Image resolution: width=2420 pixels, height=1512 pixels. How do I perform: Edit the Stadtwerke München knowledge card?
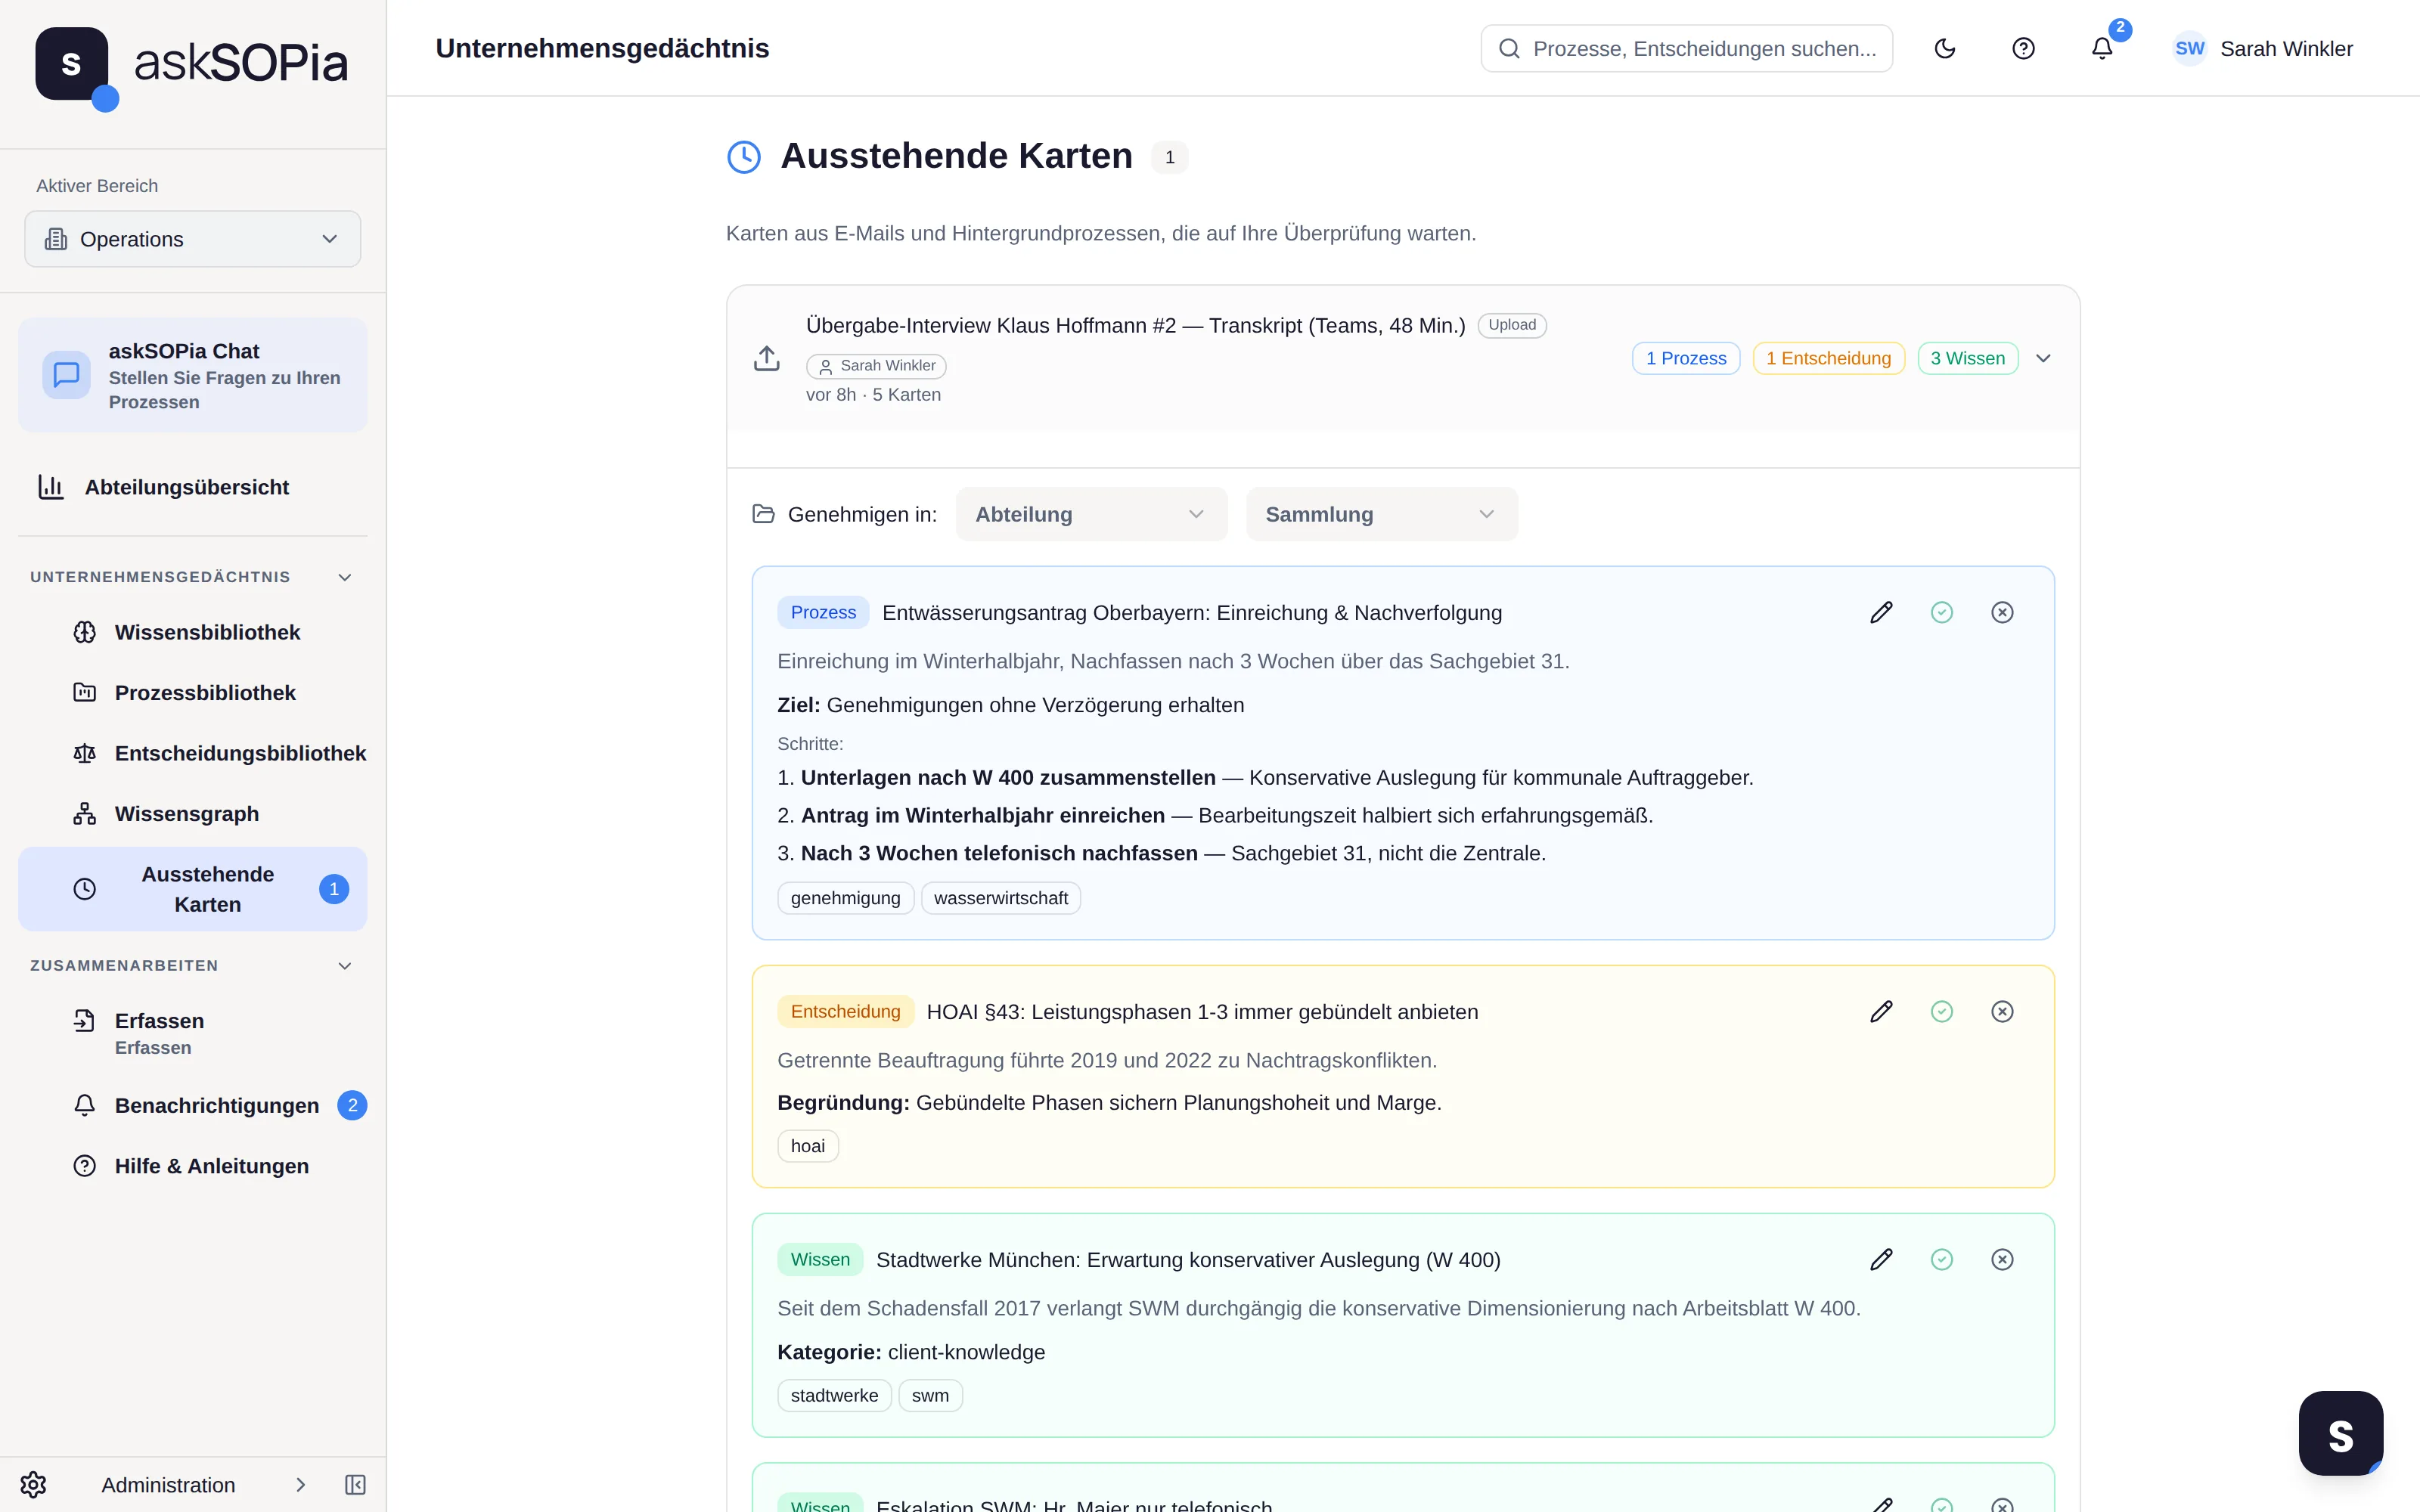pyautogui.click(x=1881, y=1259)
